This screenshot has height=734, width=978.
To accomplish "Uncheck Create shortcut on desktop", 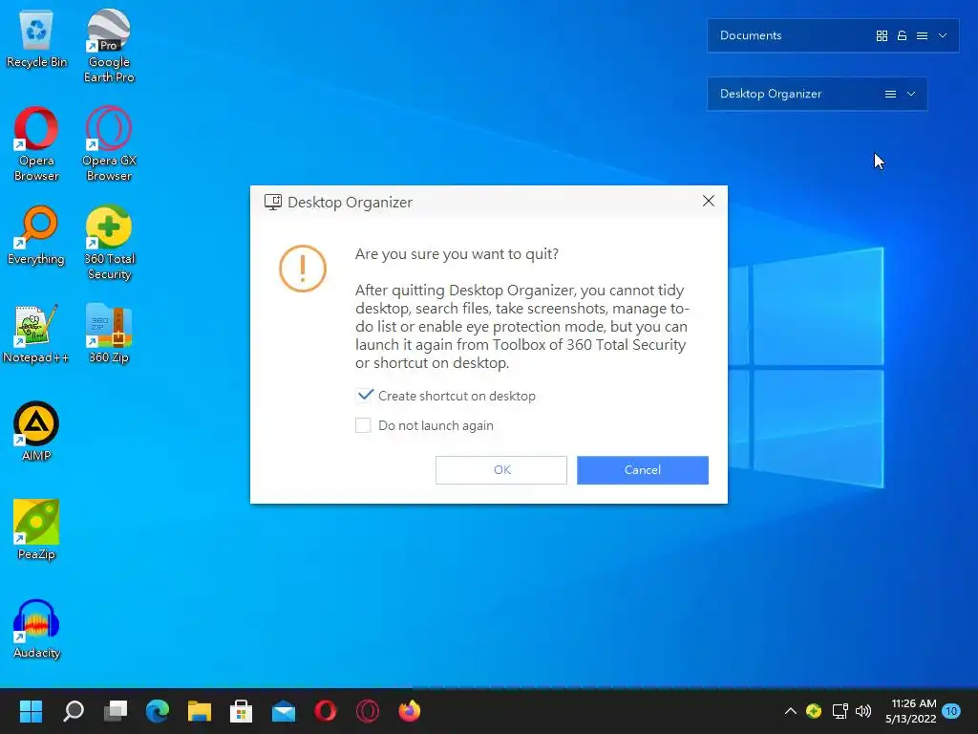I will [x=364, y=396].
